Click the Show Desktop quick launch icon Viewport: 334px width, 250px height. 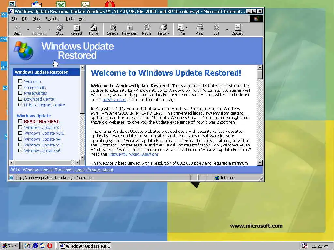27,246
